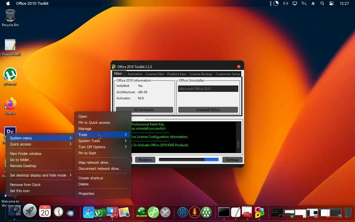
Task: Launch Safari compass icon from the Dock
Action: [89, 212]
